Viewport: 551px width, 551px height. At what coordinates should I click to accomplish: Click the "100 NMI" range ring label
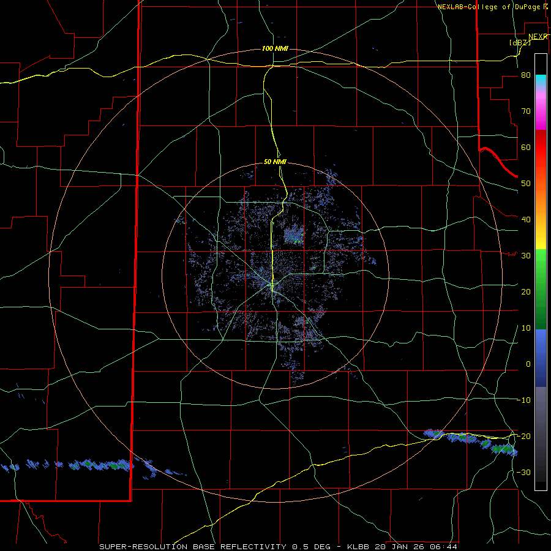point(275,48)
